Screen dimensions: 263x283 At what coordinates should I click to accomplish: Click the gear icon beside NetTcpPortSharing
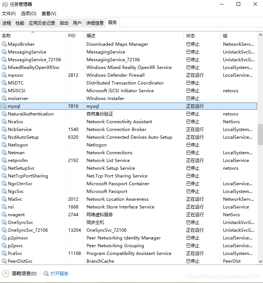tap(4, 176)
